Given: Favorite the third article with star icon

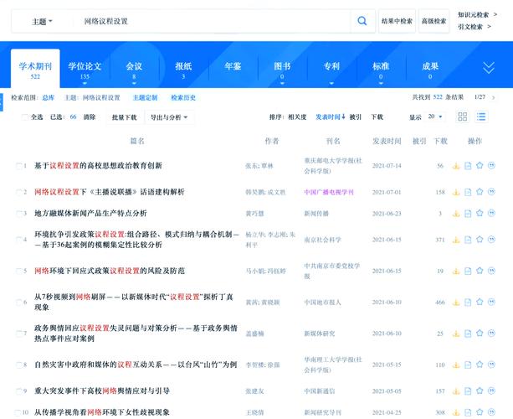Looking at the screenshot, I should [x=480, y=213].
